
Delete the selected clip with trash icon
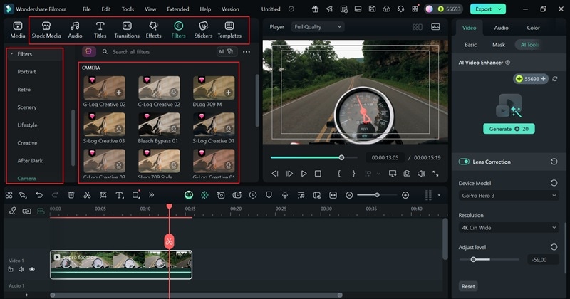tap(71, 195)
